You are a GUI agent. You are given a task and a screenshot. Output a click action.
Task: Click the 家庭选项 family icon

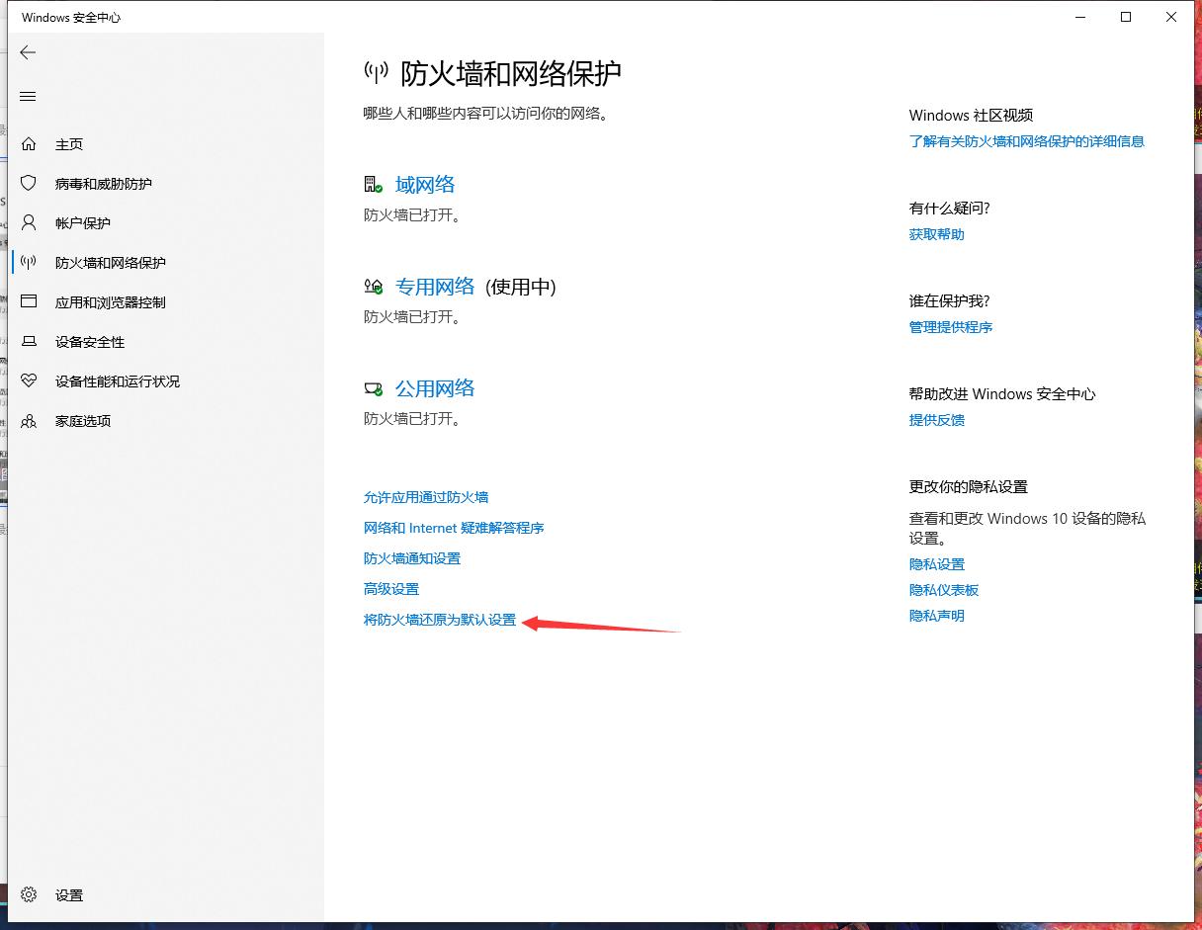[31, 420]
